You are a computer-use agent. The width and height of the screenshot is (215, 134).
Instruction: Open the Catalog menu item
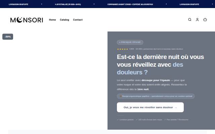coord(64,20)
